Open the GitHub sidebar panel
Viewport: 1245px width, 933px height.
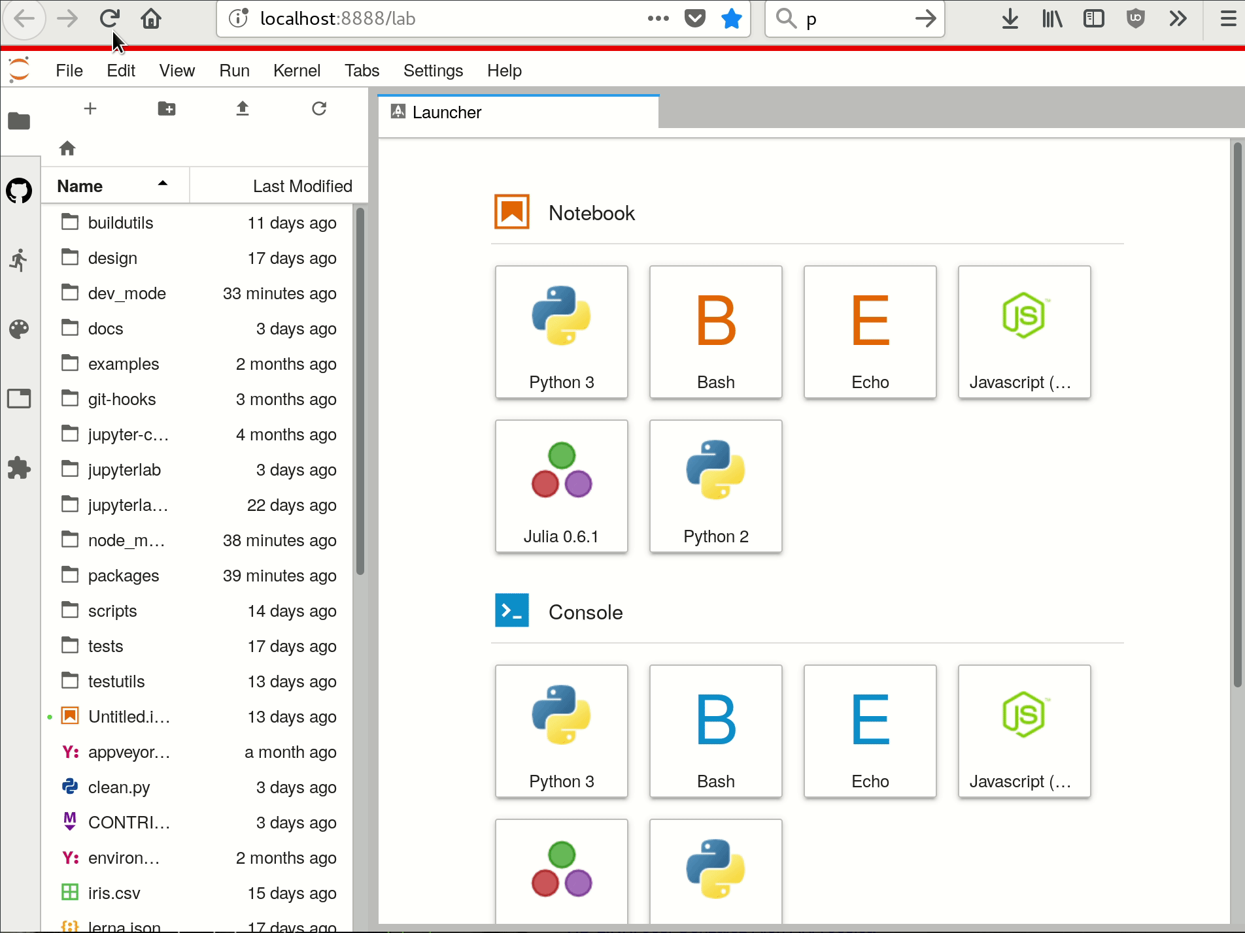(19, 191)
